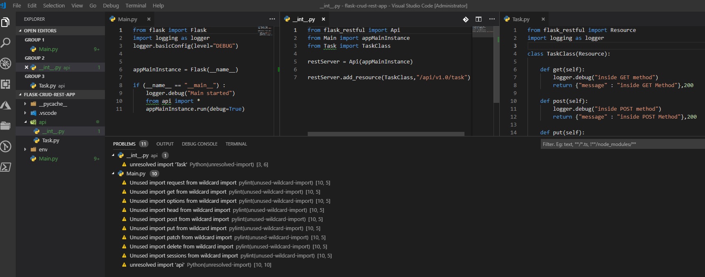Viewport: 705px width, 277px height.
Task: Expand the env folder
Action: coord(60,149)
